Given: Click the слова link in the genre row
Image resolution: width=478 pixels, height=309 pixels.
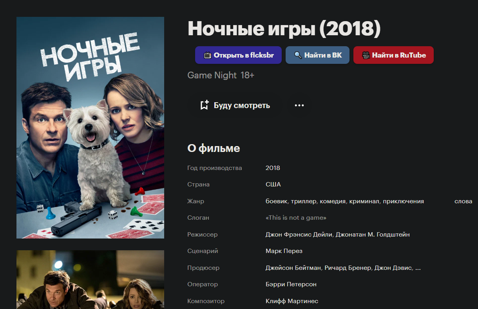Looking at the screenshot, I should (x=463, y=201).
